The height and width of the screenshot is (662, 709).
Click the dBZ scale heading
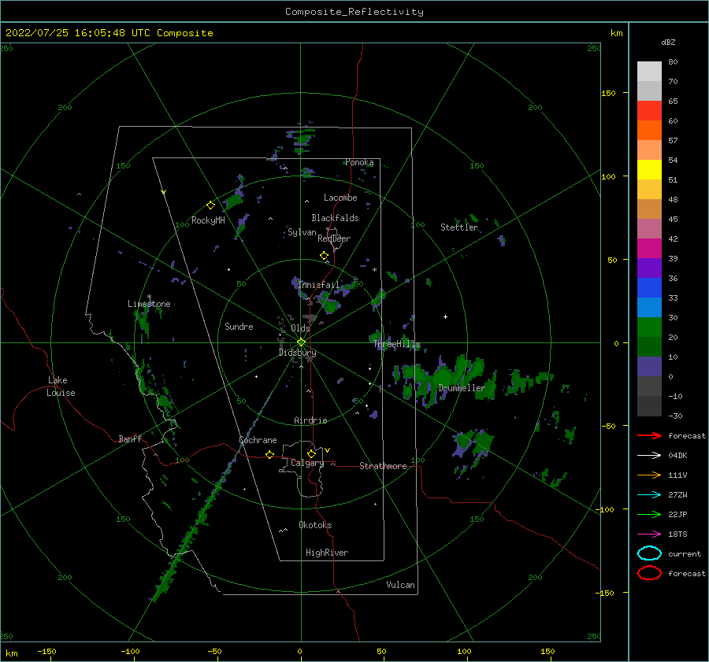pyautogui.click(x=668, y=42)
